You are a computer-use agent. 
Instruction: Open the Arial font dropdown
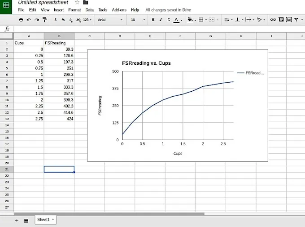point(110,20)
